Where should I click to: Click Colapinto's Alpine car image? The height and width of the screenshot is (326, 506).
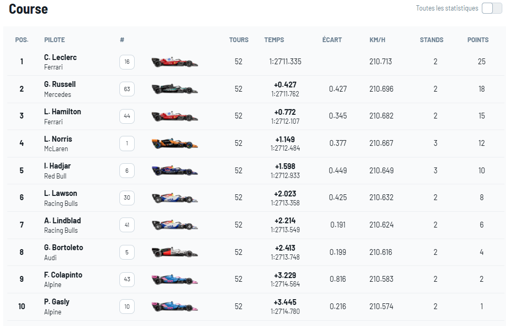[175, 279]
